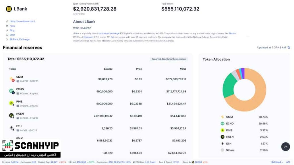Click the Price column header

pos(139,69)
